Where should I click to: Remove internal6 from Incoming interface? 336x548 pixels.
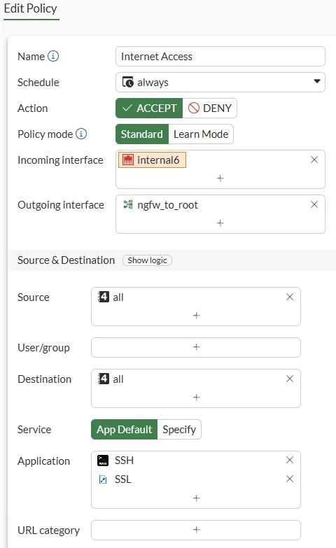(314, 160)
